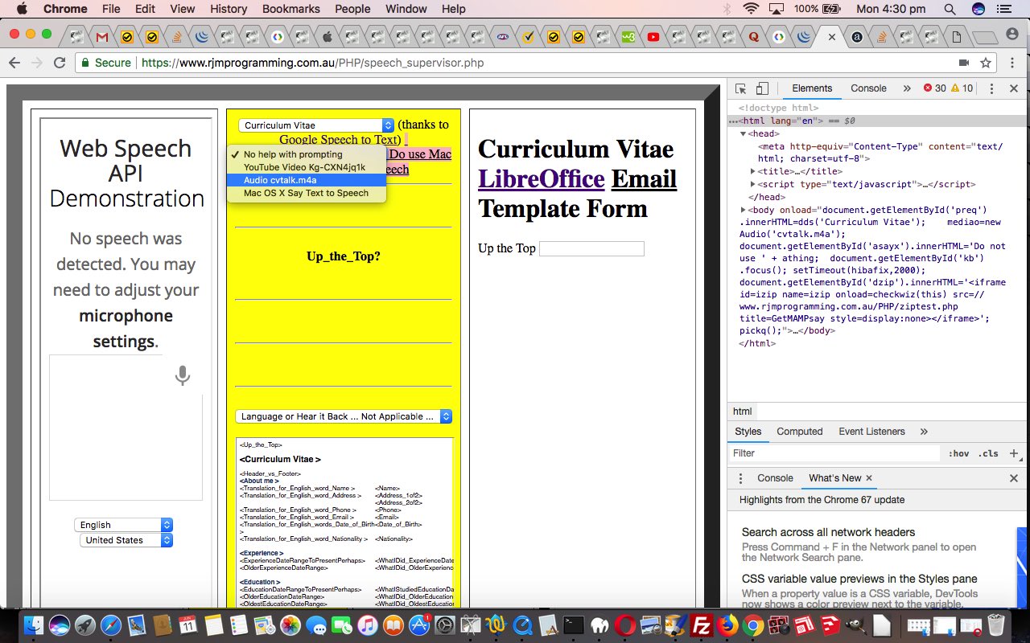Toggle the DevTools device toolbar icon
This screenshot has width=1030, height=643.
(763, 88)
